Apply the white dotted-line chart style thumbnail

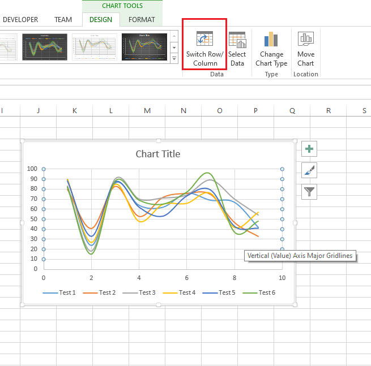tap(95, 47)
